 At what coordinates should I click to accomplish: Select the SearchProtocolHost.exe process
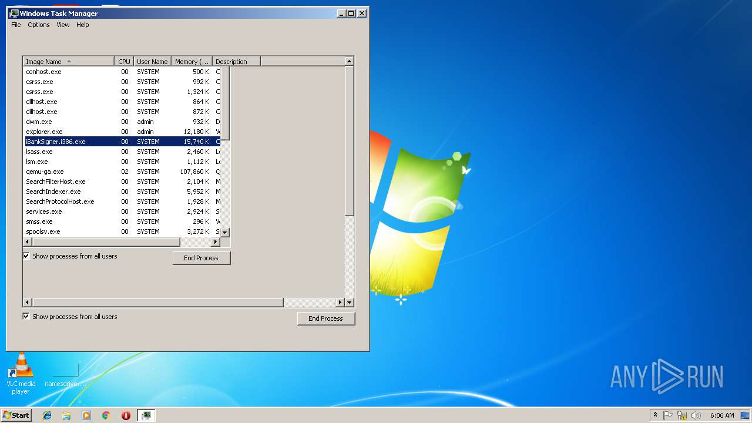pyautogui.click(x=122, y=202)
